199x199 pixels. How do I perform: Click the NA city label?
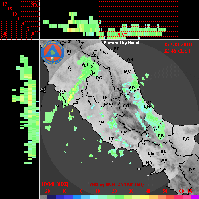[x=149, y=163]
